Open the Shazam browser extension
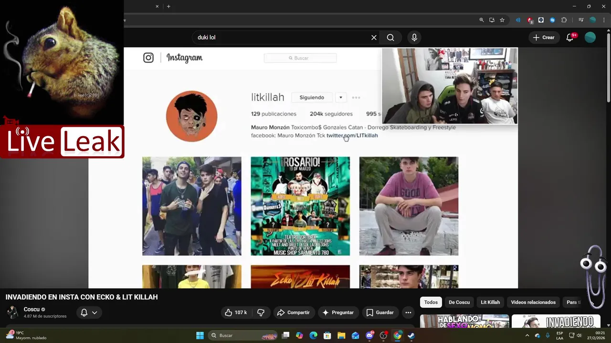Screen dimensions: 611x343 coord(552,20)
